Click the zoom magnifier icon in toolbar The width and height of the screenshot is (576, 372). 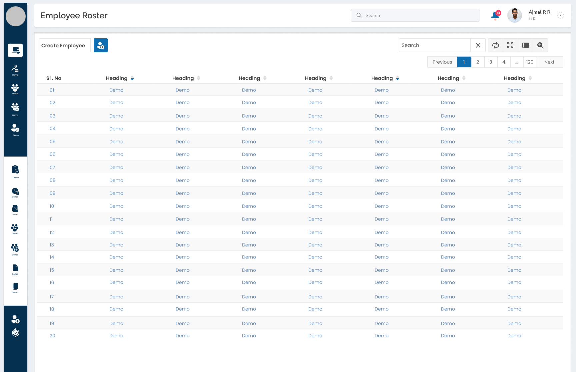pyautogui.click(x=540, y=45)
